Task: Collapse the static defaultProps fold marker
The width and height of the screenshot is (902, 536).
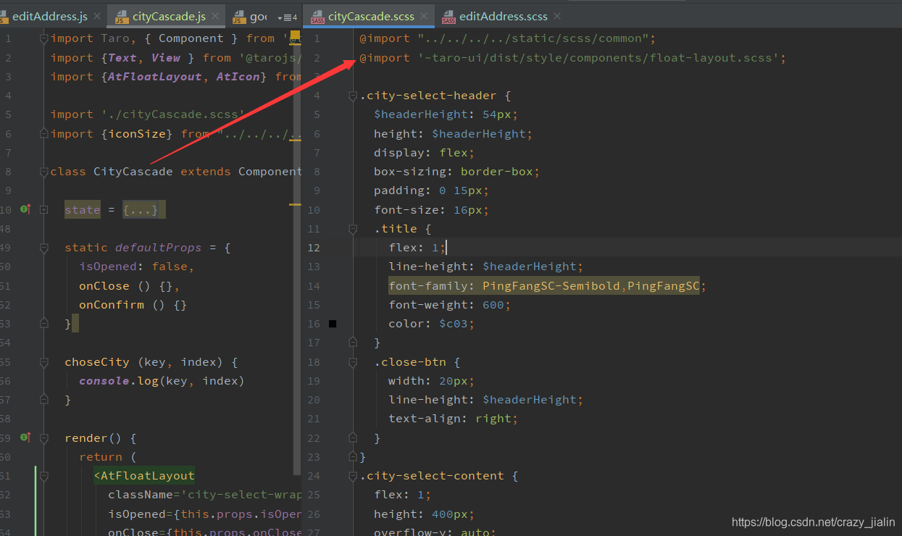Action: 44,247
